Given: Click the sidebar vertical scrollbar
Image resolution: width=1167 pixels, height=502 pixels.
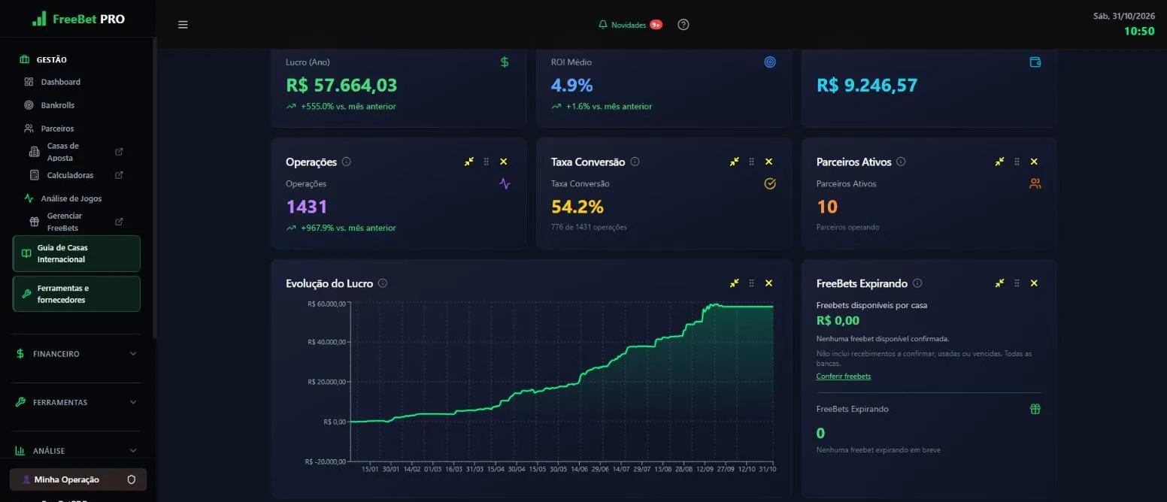Looking at the screenshot, I should 154,188.
